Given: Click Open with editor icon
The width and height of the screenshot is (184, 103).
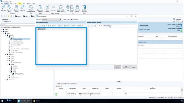Looking at the screenshot, I should point(9,7).
